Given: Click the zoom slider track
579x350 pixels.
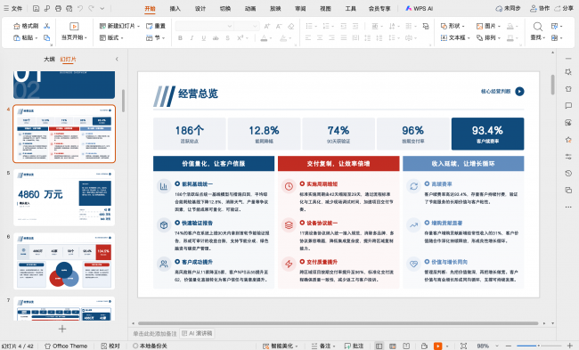Looking at the screenshot, I should click(539, 346).
